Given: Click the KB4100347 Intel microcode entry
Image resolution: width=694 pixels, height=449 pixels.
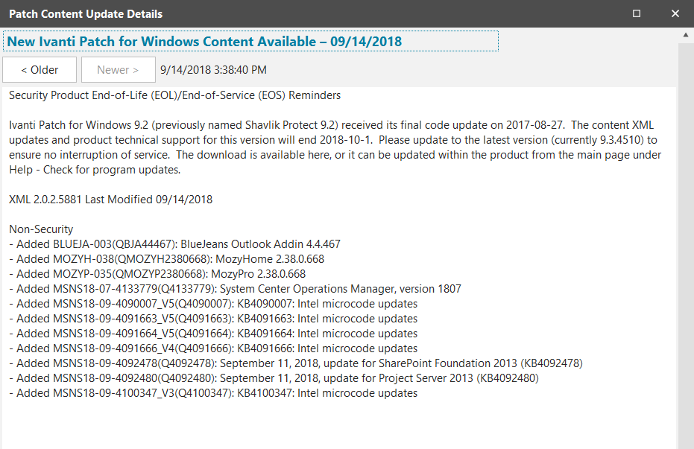Looking at the screenshot, I should click(x=213, y=393).
